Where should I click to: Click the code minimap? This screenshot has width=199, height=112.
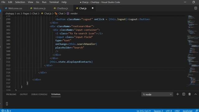pyautogui.click(x=192, y=51)
